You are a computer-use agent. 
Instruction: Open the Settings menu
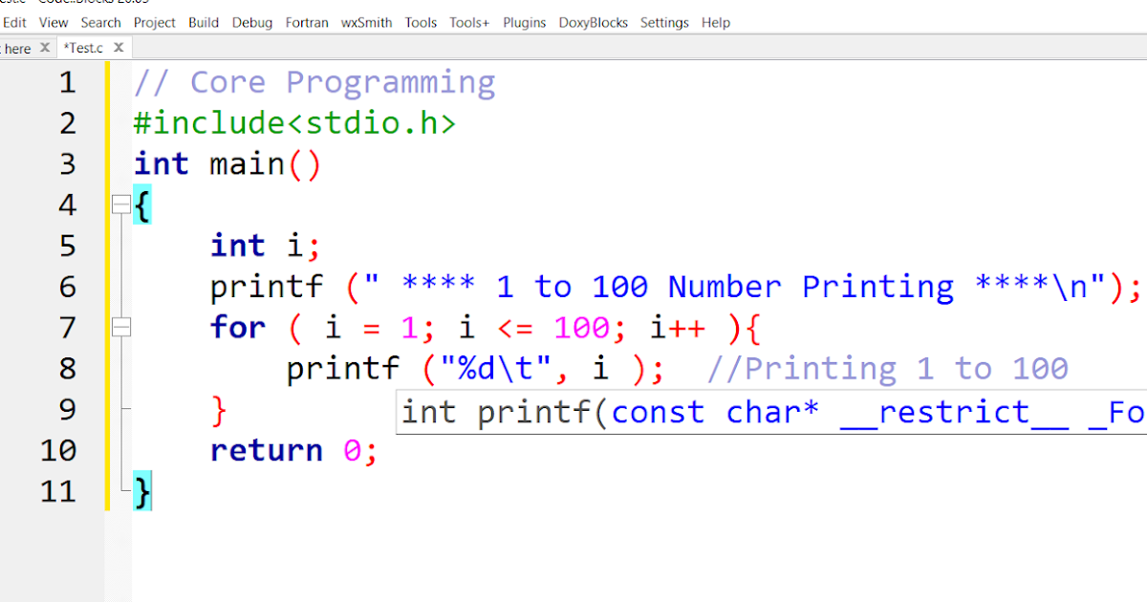coord(664,22)
